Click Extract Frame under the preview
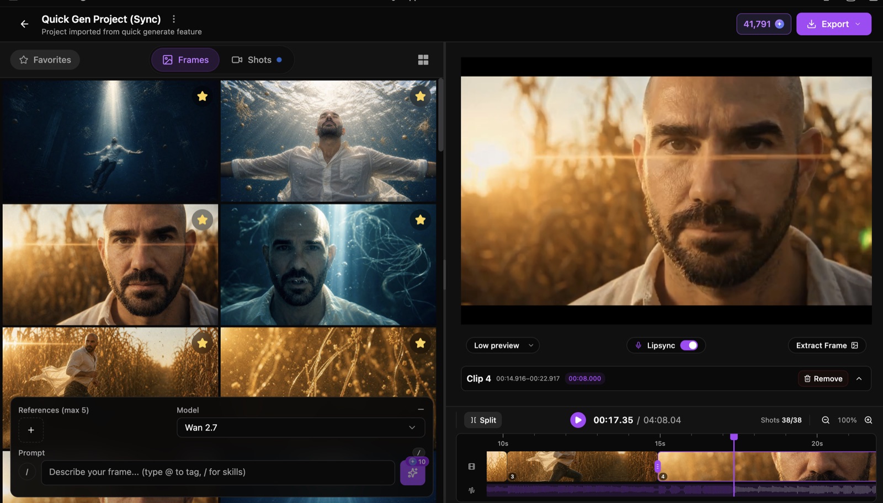The image size is (883, 503). point(827,345)
